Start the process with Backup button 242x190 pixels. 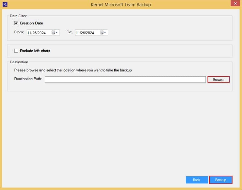tap(221, 180)
